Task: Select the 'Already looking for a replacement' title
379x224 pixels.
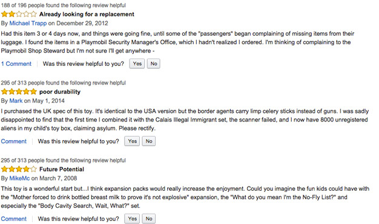Action: click(87, 14)
